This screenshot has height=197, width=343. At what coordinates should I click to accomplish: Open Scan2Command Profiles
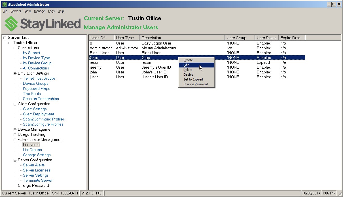(44, 119)
